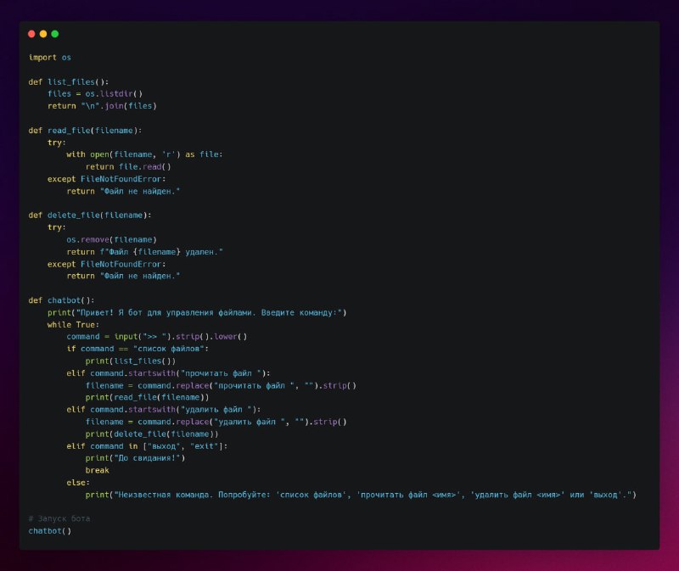This screenshot has height=571, width=679.
Task: Click the 'print("До свидания!")' line
Action: [135, 458]
